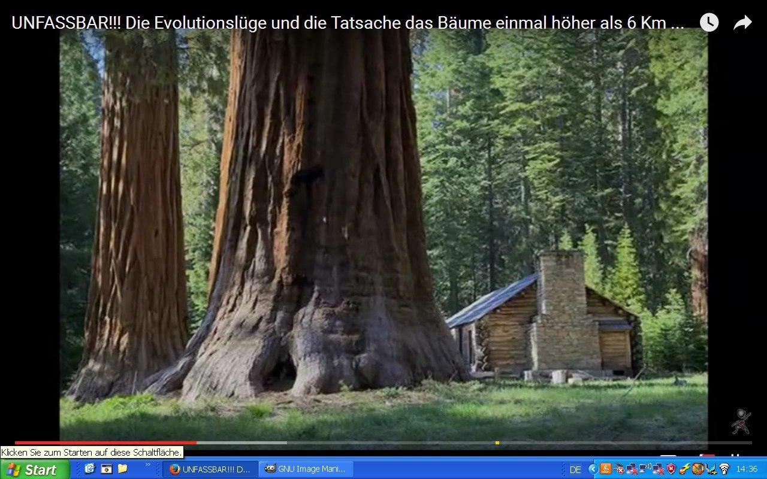Open the folder icon in Quick Launch

[x=122, y=469]
